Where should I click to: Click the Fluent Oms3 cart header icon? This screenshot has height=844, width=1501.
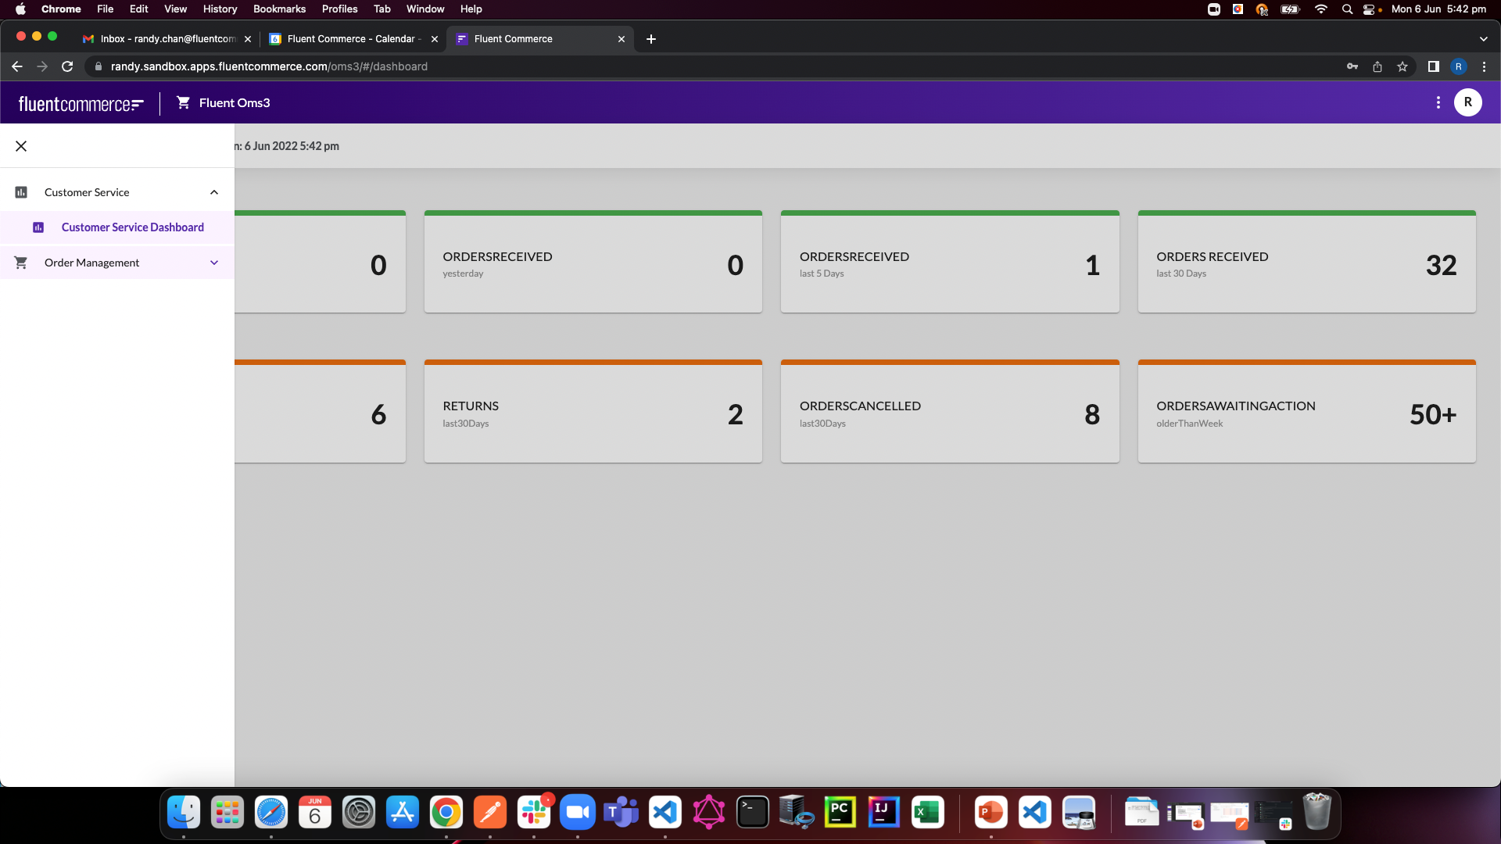click(184, 102)
